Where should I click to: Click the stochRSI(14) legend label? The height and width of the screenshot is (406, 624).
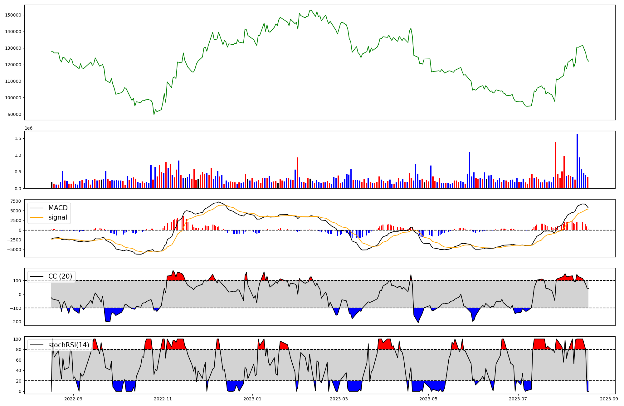(x=69, y=345)
